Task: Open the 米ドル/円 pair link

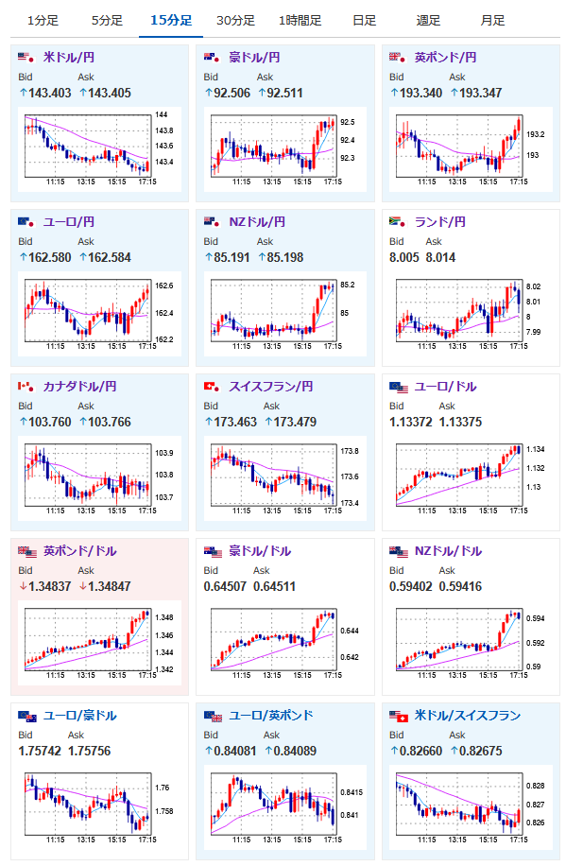Action: [x=69, y=58]
